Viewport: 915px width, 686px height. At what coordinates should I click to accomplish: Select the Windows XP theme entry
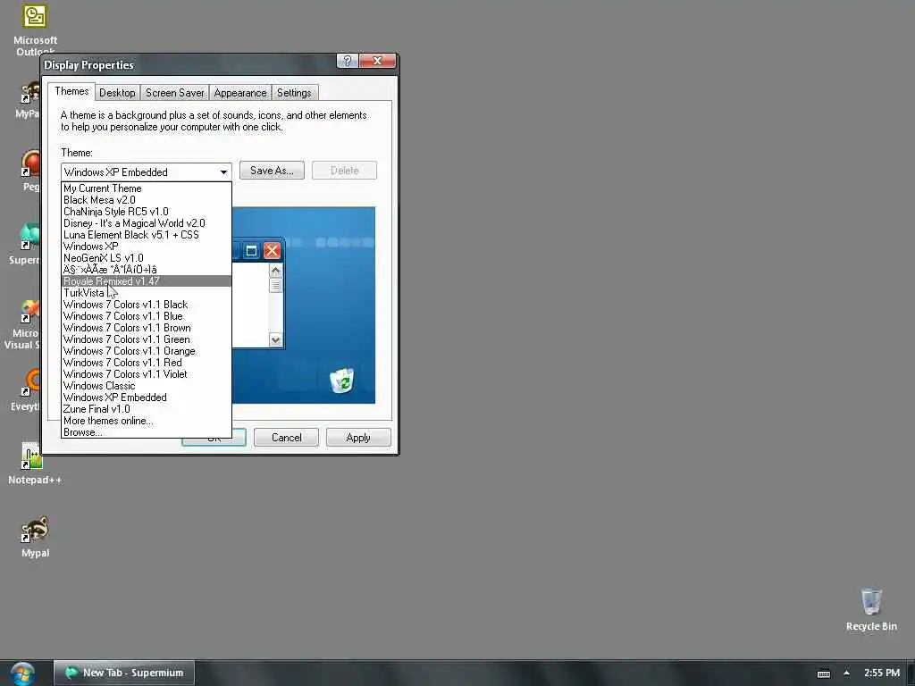(147, 247)
